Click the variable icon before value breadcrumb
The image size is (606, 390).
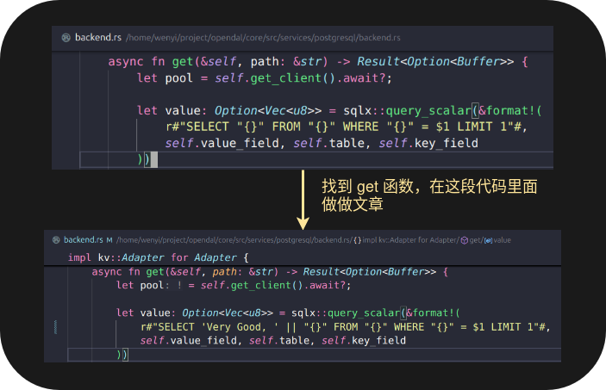(x=488, y=240)
